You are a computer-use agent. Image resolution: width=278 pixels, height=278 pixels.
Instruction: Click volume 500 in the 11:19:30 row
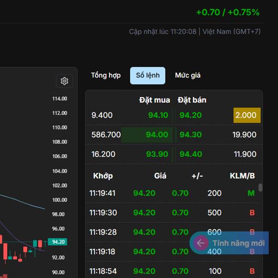(x=215, y=213)
